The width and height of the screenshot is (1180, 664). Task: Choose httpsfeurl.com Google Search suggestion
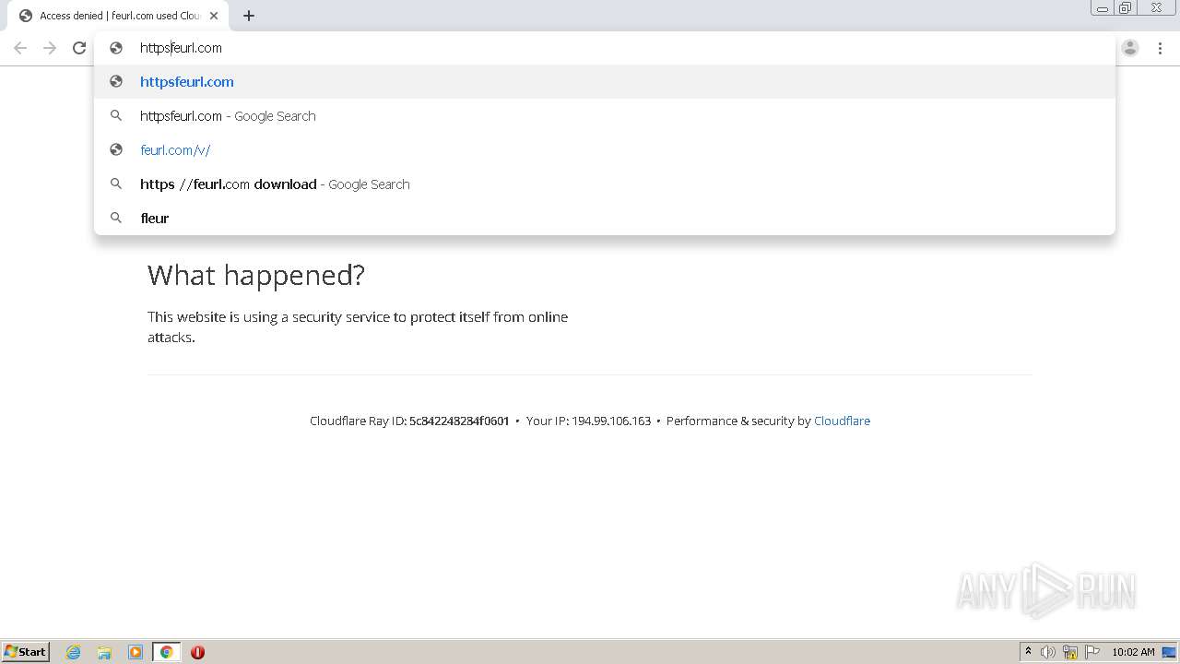(x=605, y=115)
